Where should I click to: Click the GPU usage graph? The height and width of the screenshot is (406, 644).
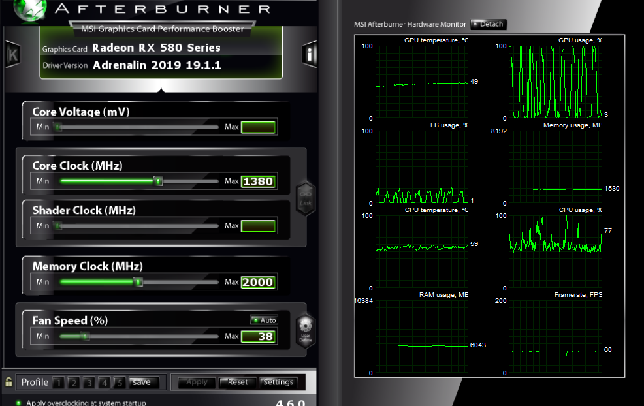pos(556,82)
